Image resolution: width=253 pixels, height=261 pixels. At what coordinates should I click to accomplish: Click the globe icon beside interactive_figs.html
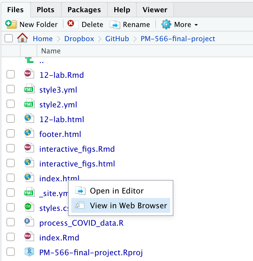(29, 163)
